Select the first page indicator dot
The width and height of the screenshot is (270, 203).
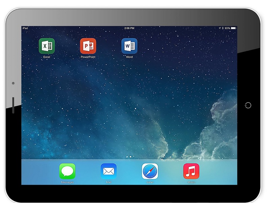click(131, 157)
